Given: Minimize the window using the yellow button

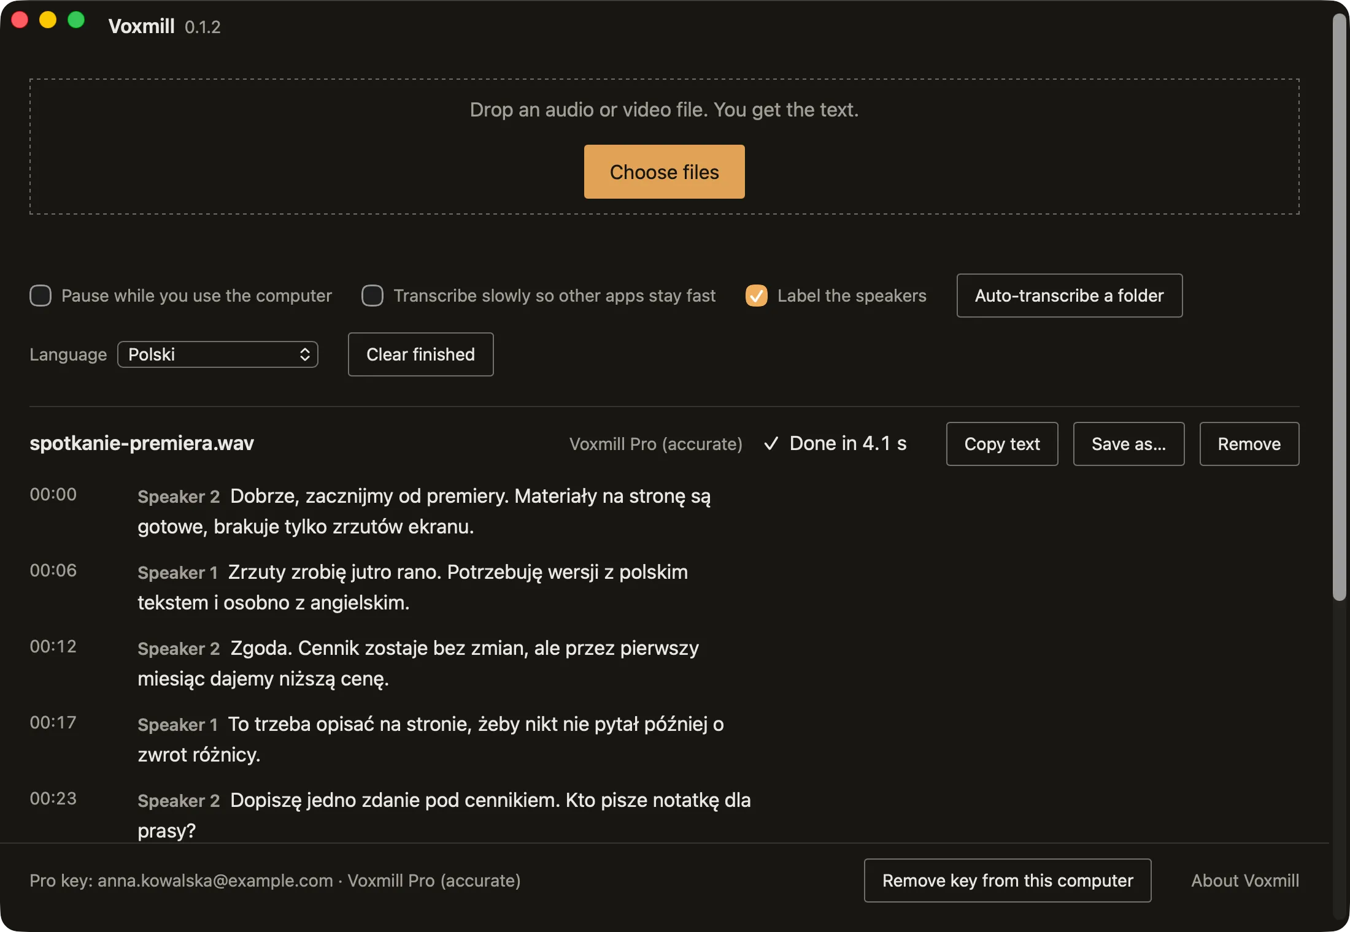Looking at the screenshot, I should click(x=48, y=20).
